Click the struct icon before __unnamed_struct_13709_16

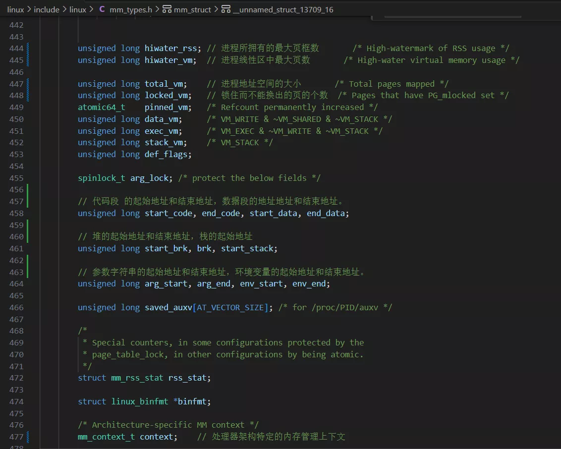226,9
